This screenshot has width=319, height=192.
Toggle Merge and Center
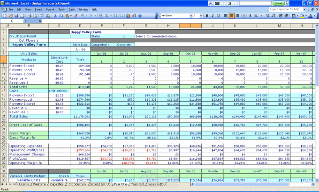243,15
